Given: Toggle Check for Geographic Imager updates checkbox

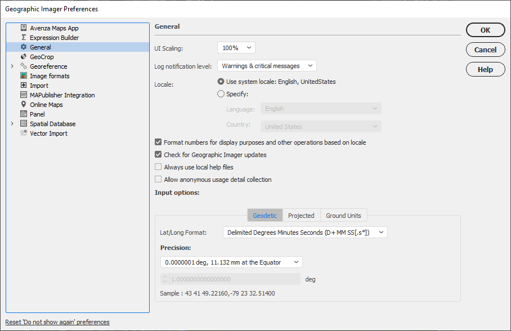Looking at the screenshot, I should coord(158,155).
